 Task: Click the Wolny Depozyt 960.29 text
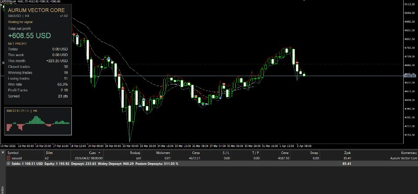(115, 164)
